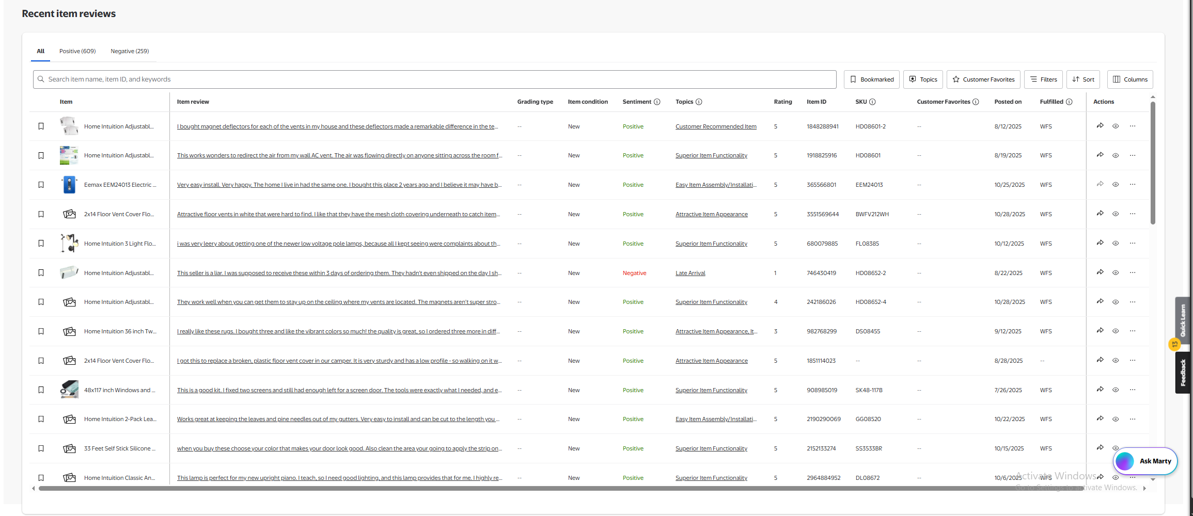
Task: Bookmark the Home Intuition 36 inch Tw row
Action: click(x=41, y=331)
